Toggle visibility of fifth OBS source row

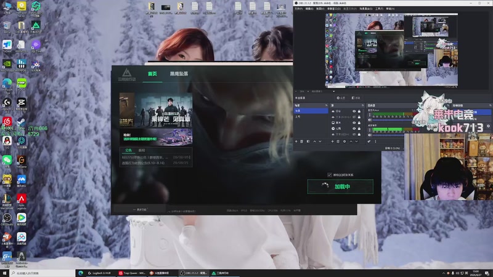pos(354,134)
